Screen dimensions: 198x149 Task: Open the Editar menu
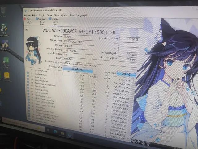34,15
